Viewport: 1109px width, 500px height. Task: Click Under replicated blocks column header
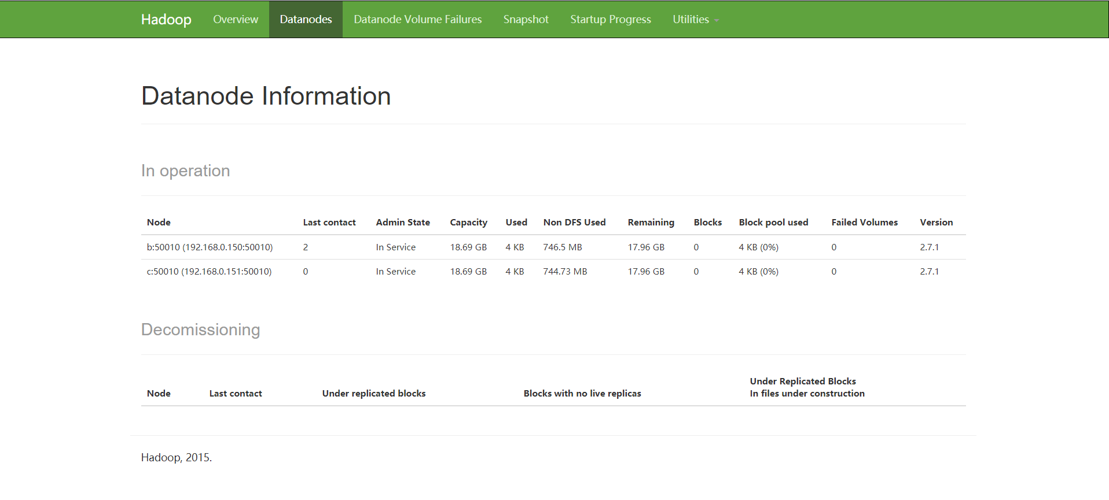click(374, 393)
